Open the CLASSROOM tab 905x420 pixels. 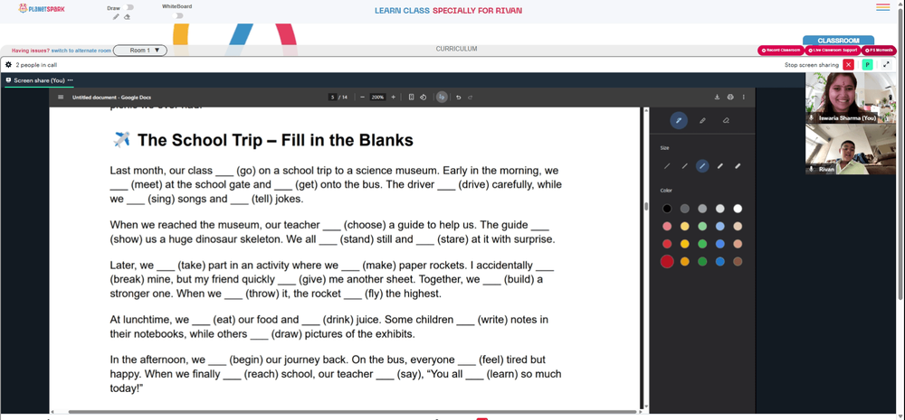coord(838,41)
